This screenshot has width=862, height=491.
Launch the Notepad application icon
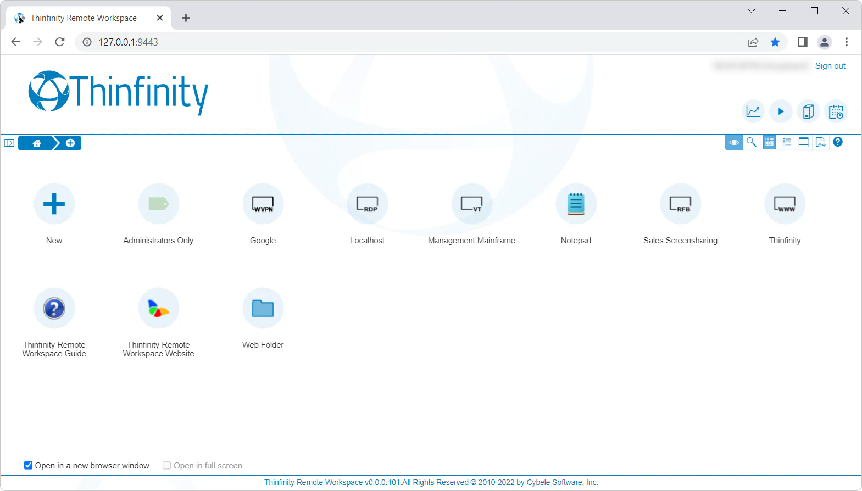tap(576, 204)
